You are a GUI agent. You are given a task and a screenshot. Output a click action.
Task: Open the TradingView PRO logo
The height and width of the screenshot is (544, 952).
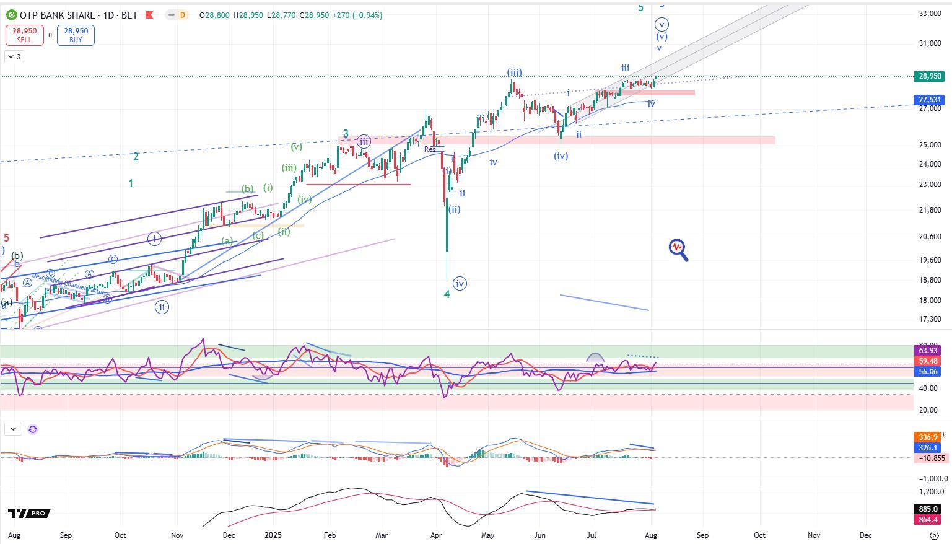(28, 513)
